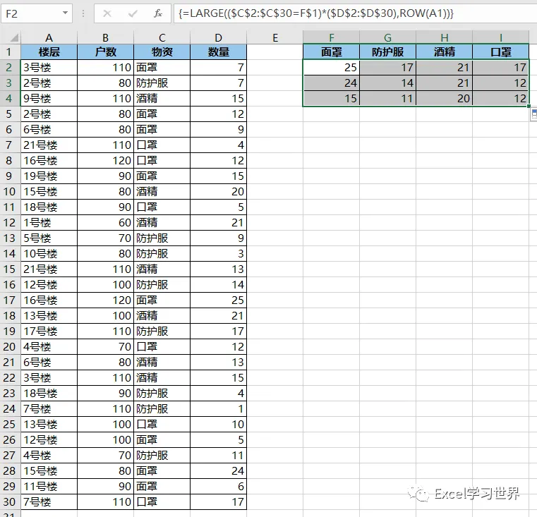This screenshot has width=537, height=517.
Task: Click the formula bar with LARGE formula
Action: click(x=355, y=13)
